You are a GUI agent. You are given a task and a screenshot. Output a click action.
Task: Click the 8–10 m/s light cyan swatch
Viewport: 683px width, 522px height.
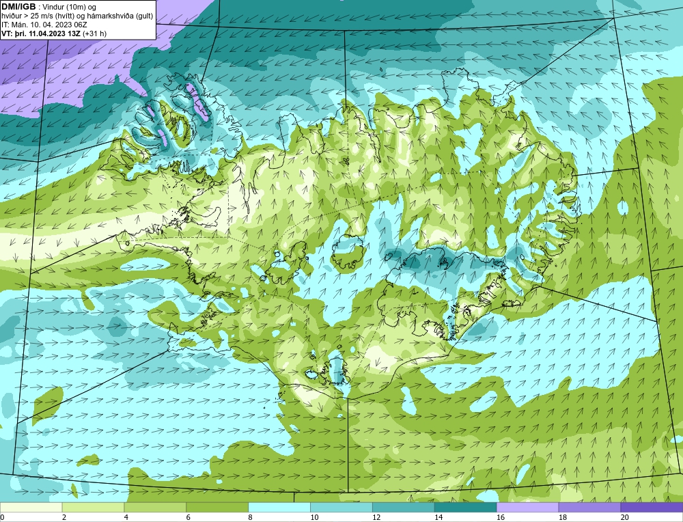pyautogui.click(x=279, y=507)
